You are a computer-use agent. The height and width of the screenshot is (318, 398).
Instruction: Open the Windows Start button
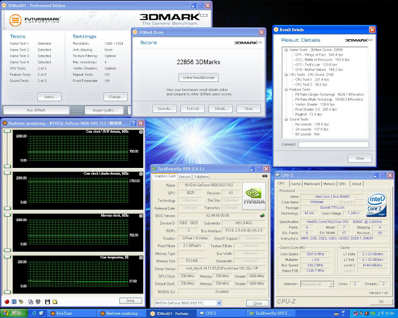[x=14, y=313]
